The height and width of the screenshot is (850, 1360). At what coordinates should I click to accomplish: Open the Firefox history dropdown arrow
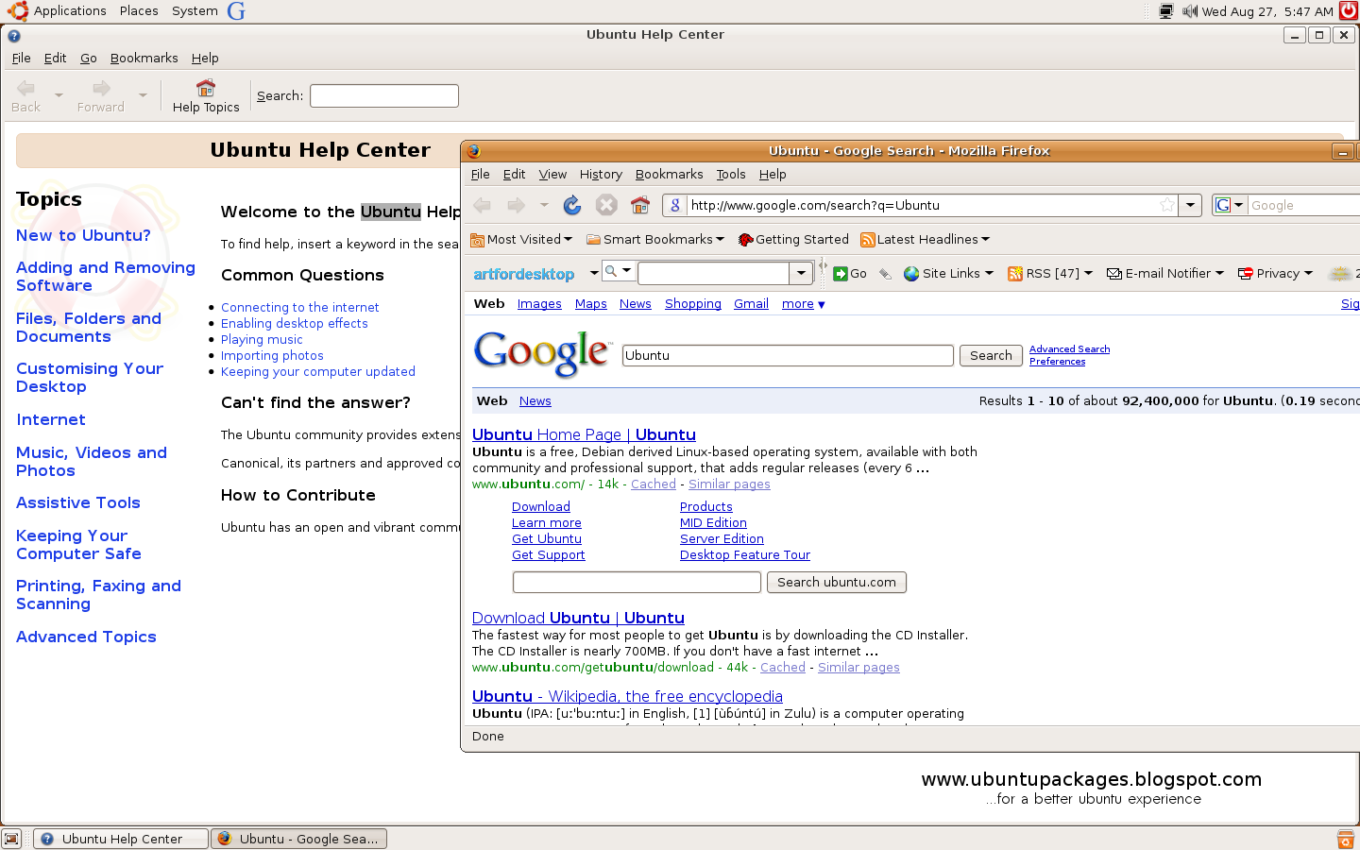click(x=544, y=205)
